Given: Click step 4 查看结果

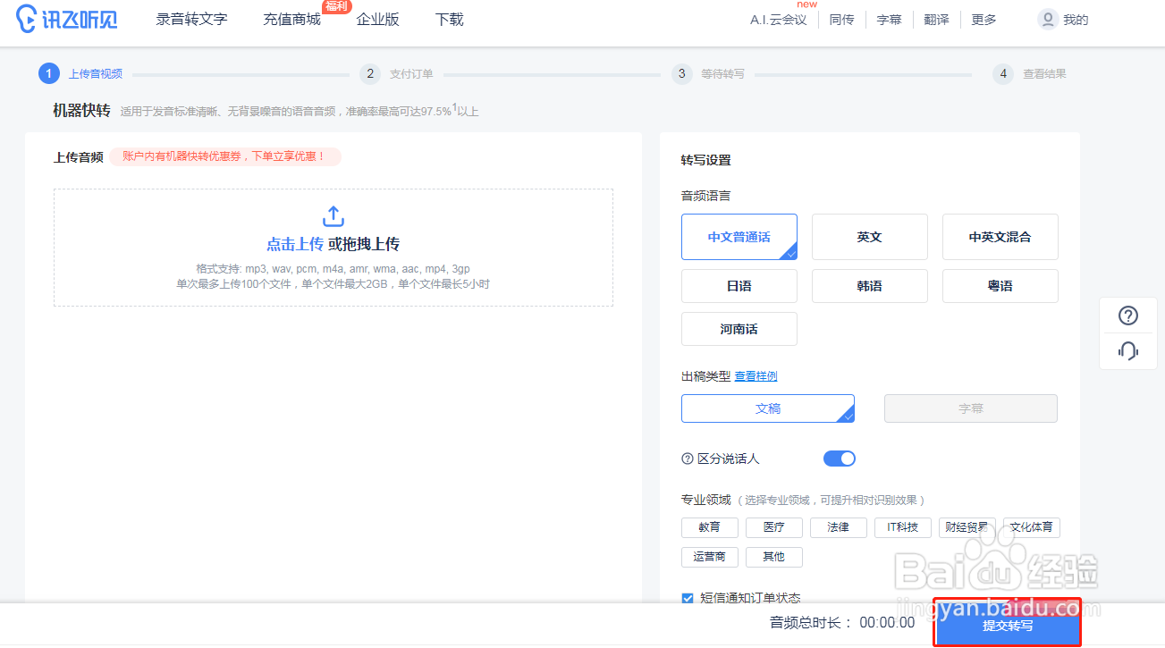Looking at the screenshot, I should [1029, 73].
